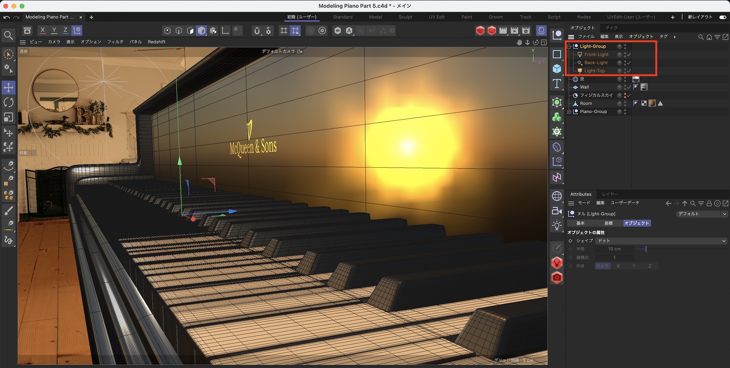
Task: Switch to the Sculpt layout tab
Action: 405,17
